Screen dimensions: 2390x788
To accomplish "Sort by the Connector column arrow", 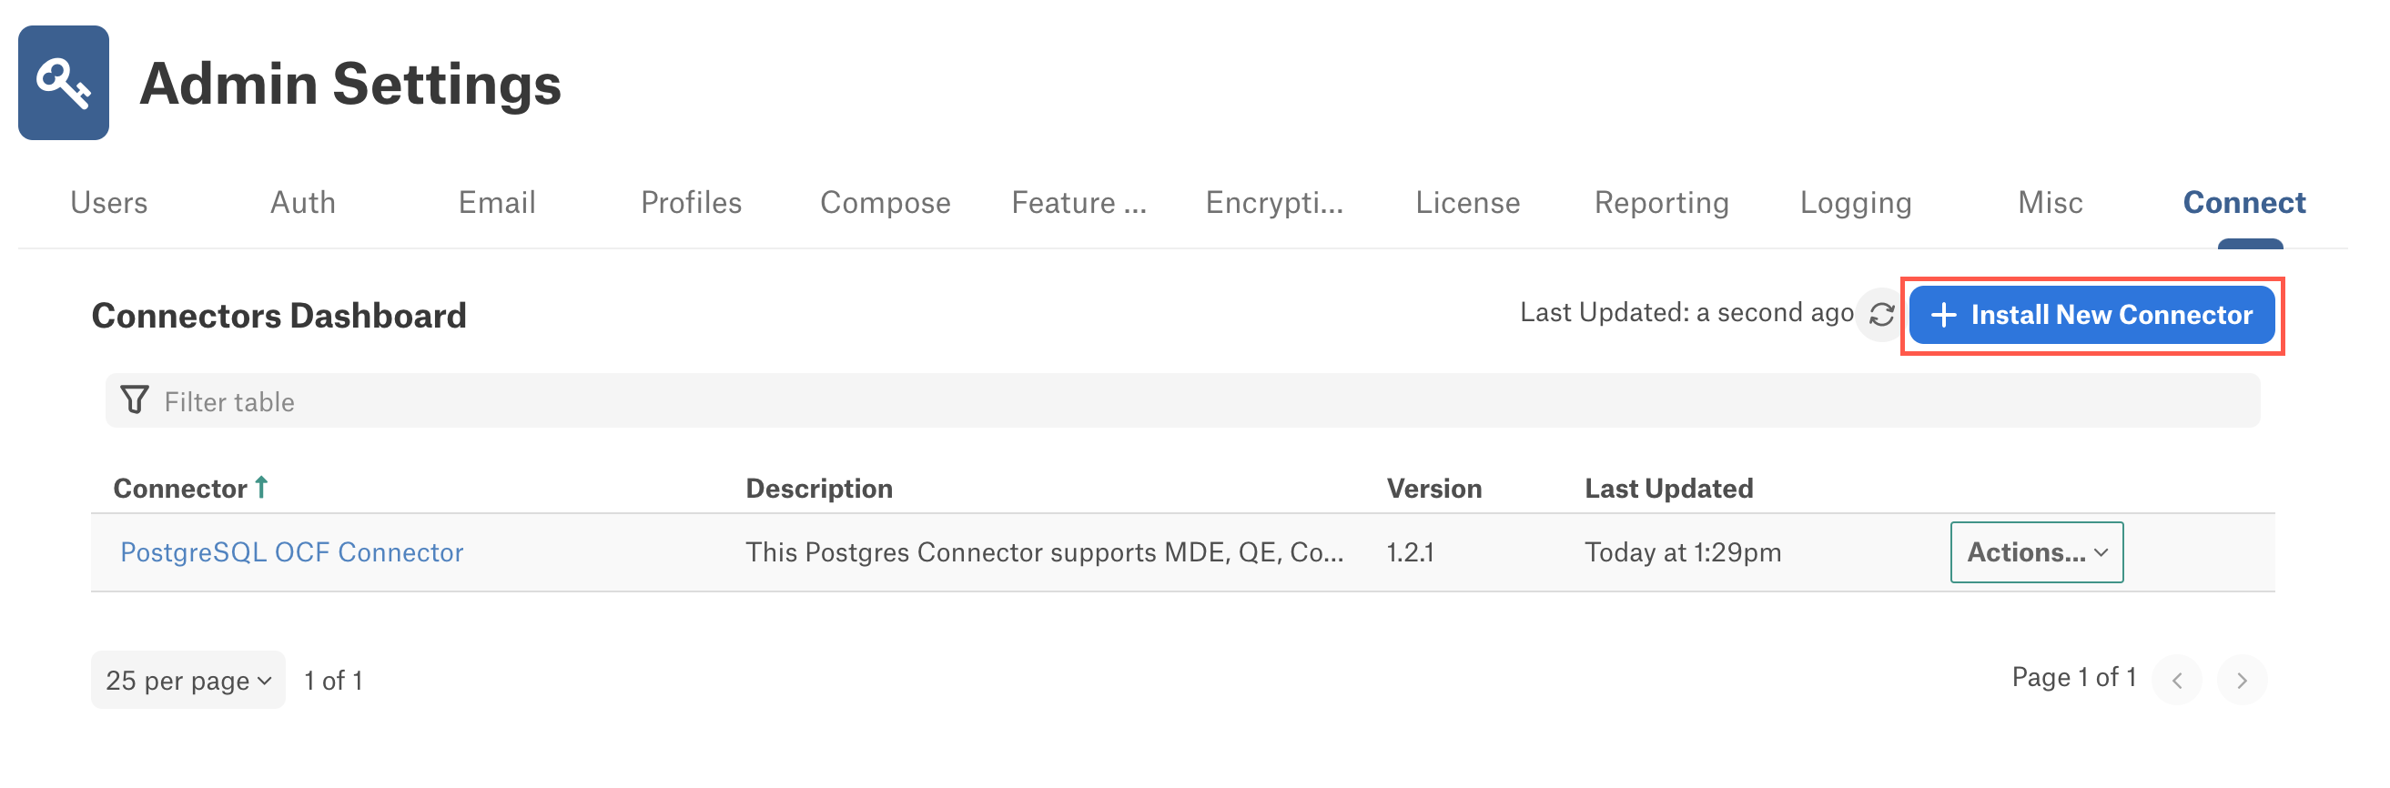I will (x=261, y=487).
